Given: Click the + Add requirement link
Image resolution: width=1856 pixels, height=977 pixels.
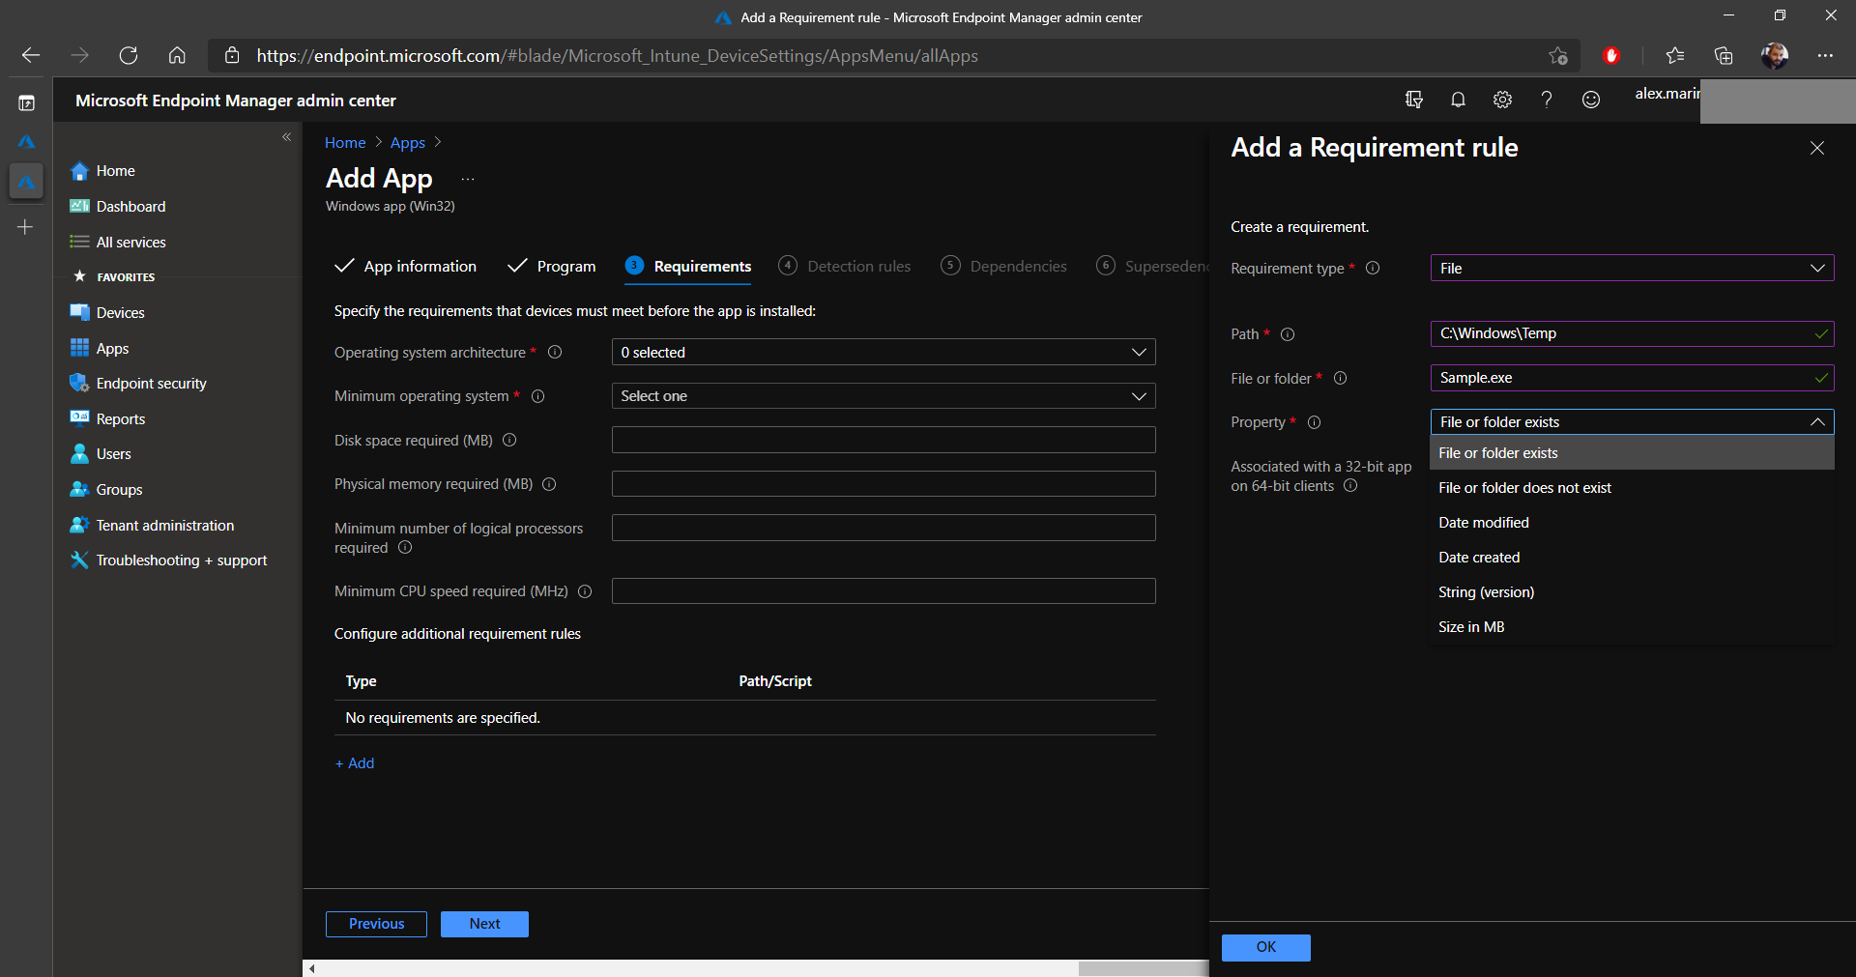Looking at the screenshot, I should [355, 763].
